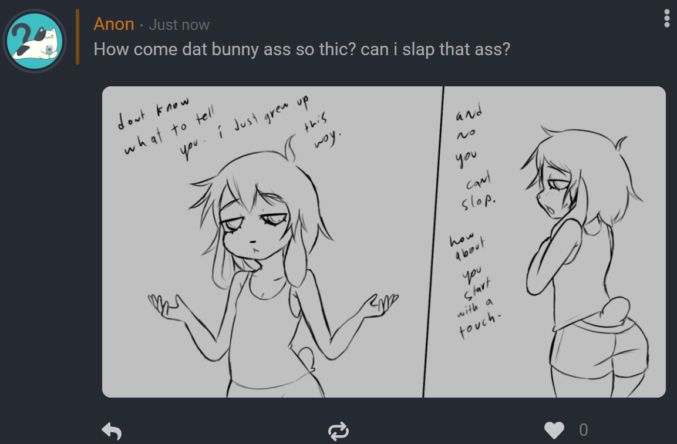Open Anon's cat profile avatar
The image size is (677, 444).
coord(35,41)
